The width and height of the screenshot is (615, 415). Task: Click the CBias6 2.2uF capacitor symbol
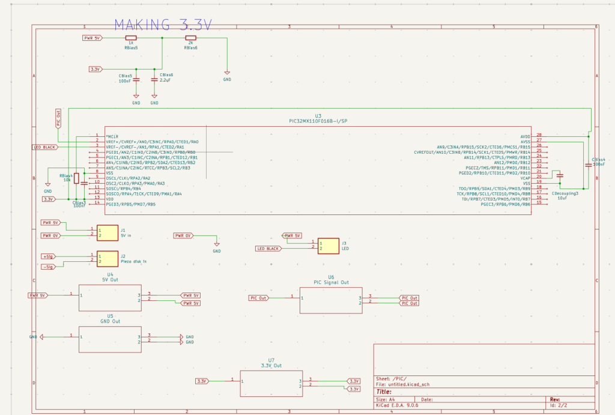(154, 80)
